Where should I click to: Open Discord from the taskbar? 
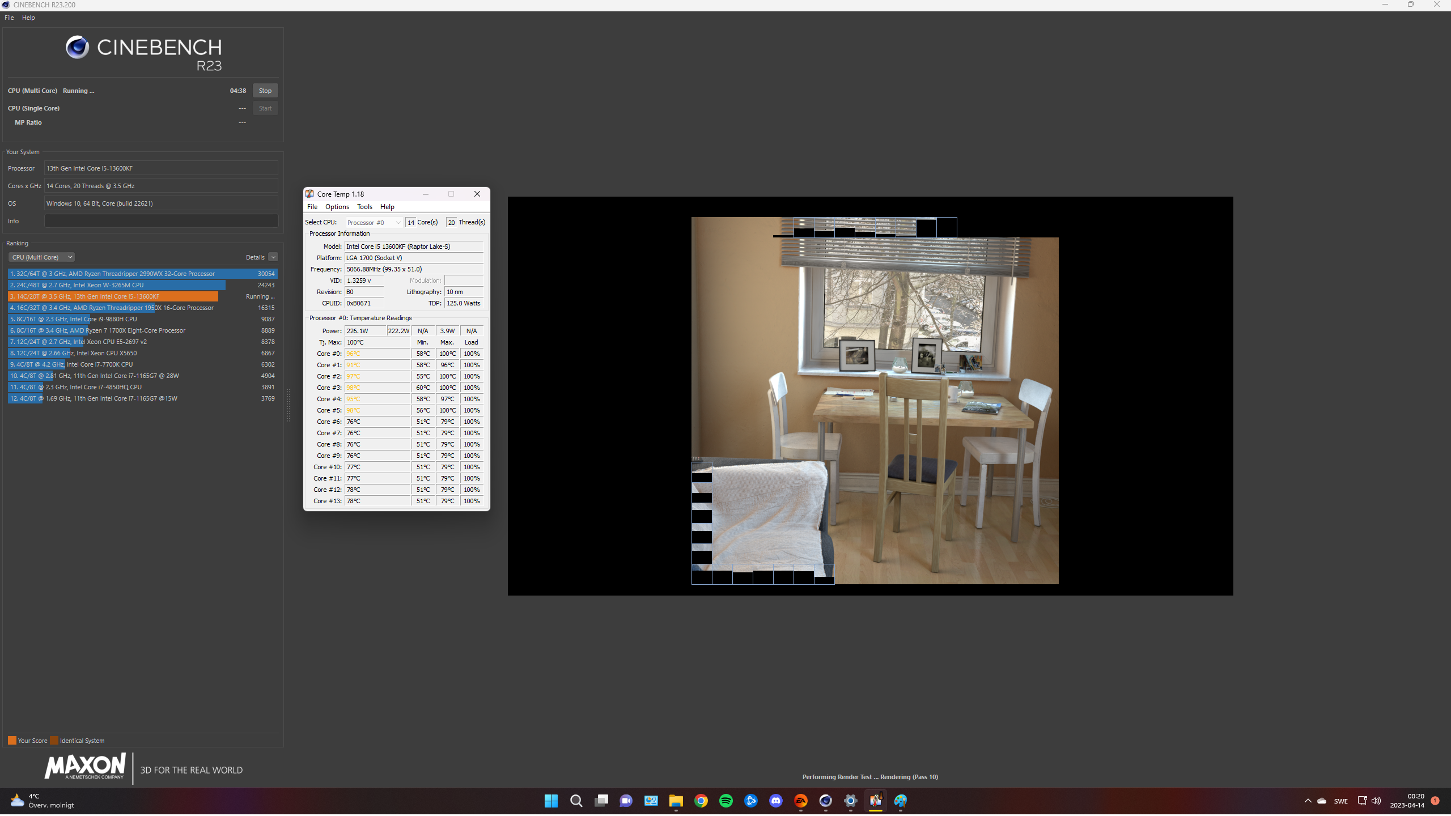coord(776,801)
